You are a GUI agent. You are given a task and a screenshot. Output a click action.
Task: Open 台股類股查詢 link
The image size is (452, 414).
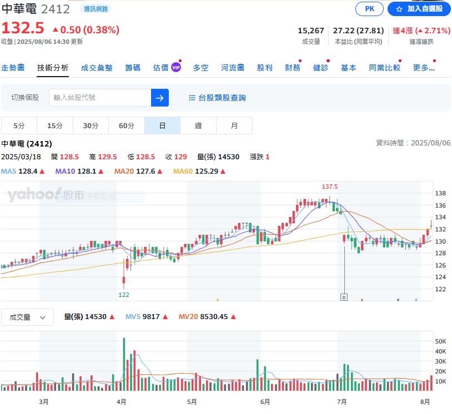[222, 98]
